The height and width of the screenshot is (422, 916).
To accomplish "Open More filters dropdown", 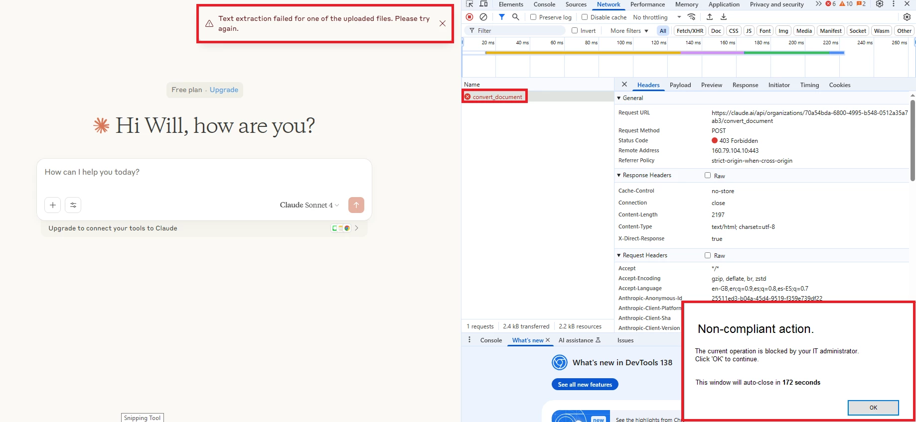I will point(629,31).
